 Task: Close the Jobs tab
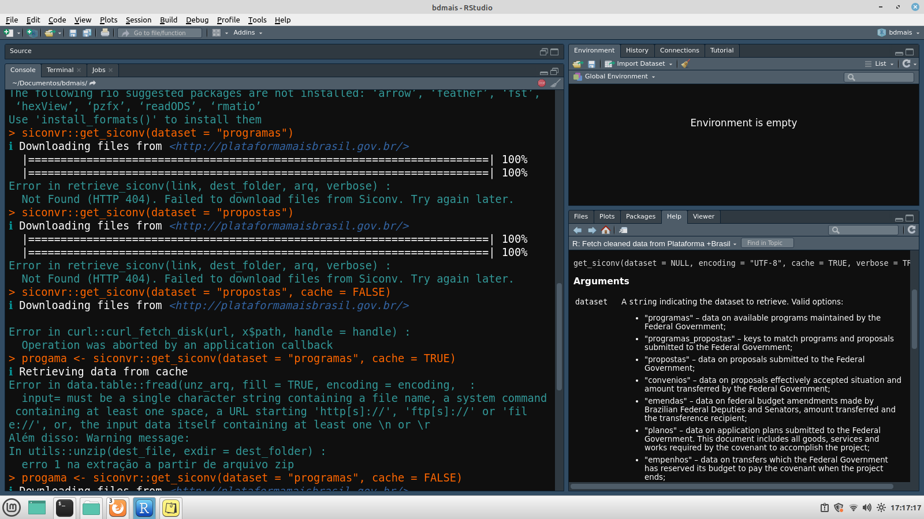[x=111, y=70]
